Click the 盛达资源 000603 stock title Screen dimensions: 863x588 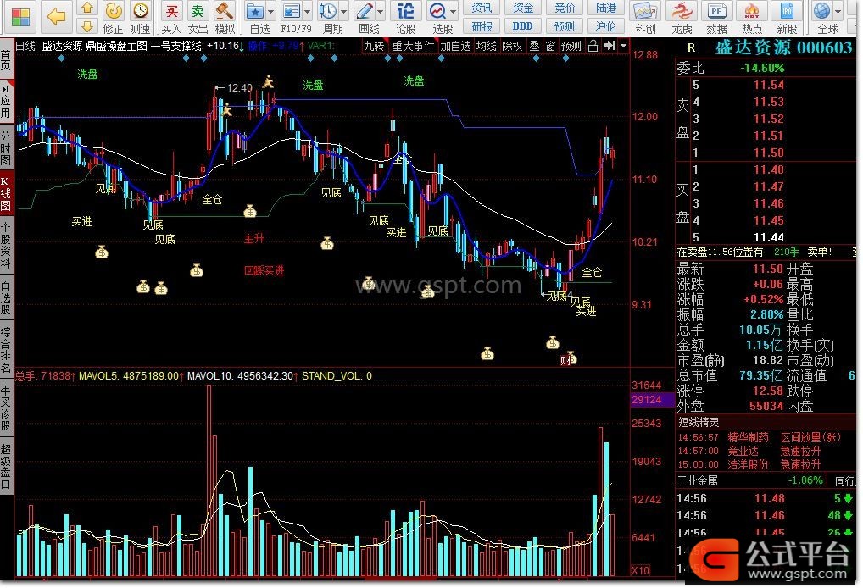(x=783, y=47)
